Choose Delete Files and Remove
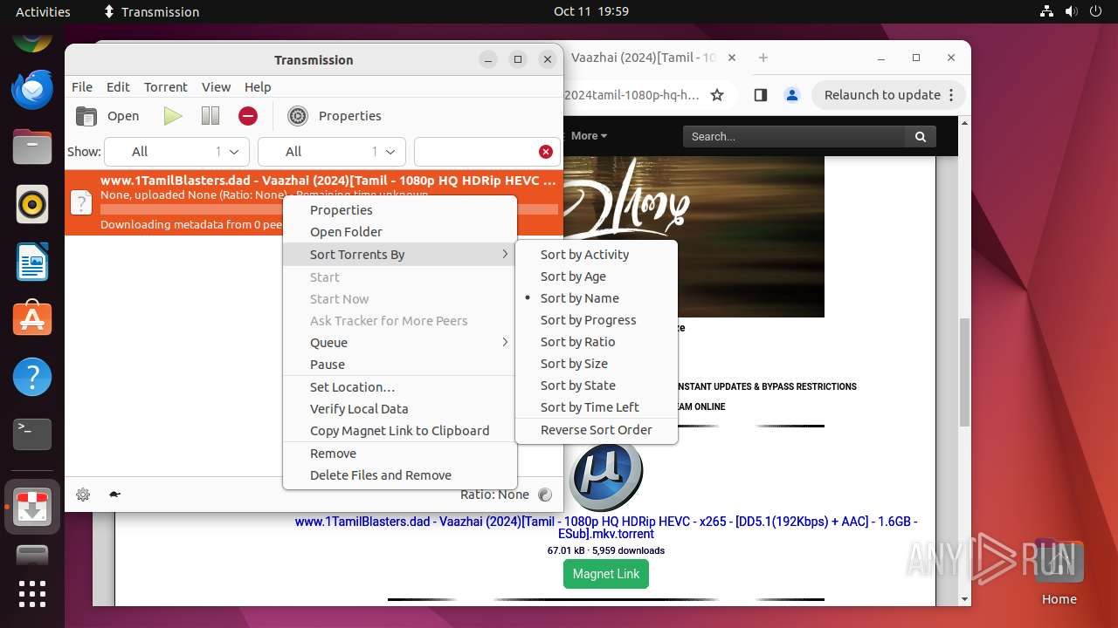 [x=400, y=475]
